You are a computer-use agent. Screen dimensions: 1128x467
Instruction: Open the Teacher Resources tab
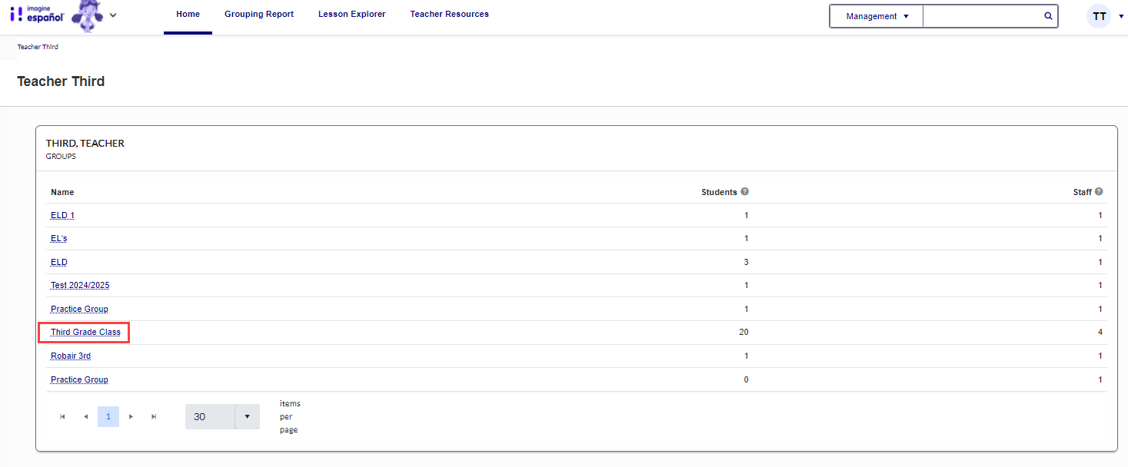tap(449, 14)
